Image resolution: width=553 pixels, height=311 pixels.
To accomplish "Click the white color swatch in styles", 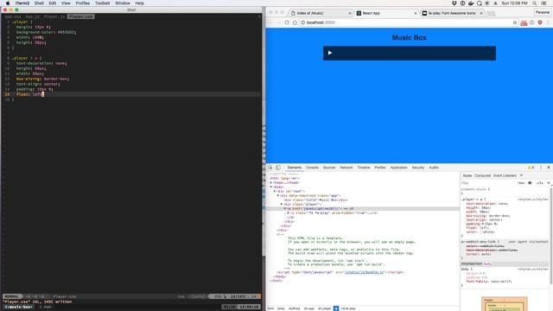I will coord(481,232).
